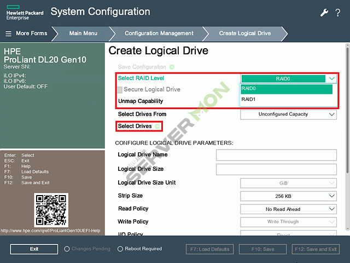The width and height of the screenshot is (350, 263).
Task: Open the Select Drives link
Action: pyautogui.click(x=135, y=126)
